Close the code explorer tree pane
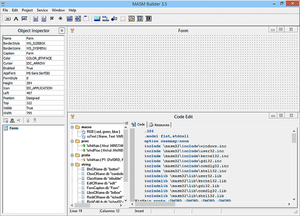This screenshot has width=300, height=216. (x=126, y=123)
